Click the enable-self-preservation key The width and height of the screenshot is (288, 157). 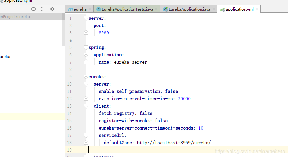click(130, 91)
